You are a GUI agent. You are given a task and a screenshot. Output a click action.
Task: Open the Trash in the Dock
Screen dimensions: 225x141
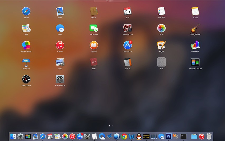point(209,137)
